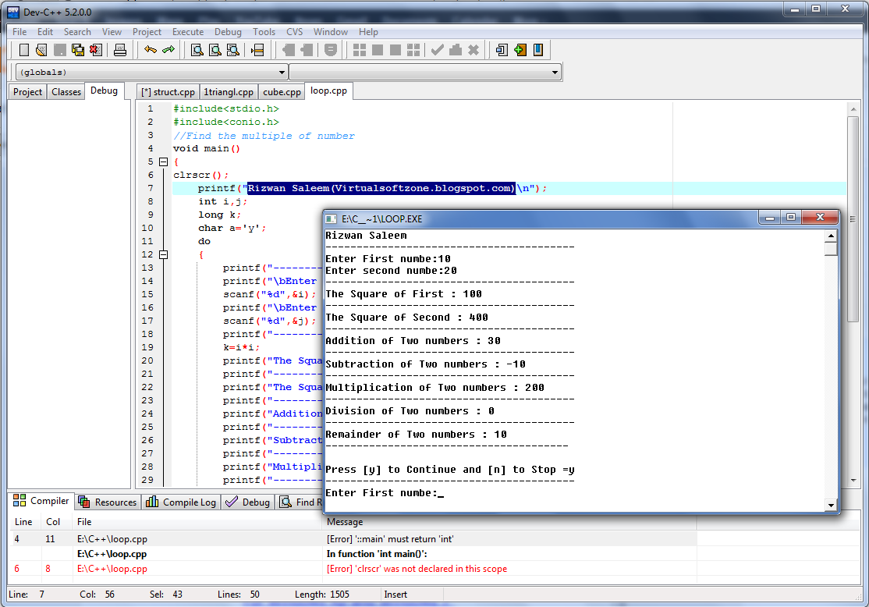Select the 1triangl.cpp editor tab
This screenshot has width=869, height=607.
229,92
